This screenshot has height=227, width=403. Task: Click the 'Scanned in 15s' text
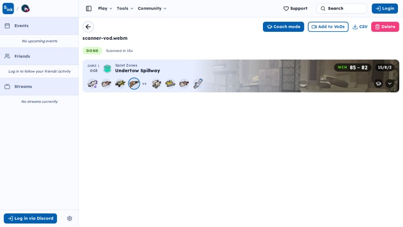(119, 51)
